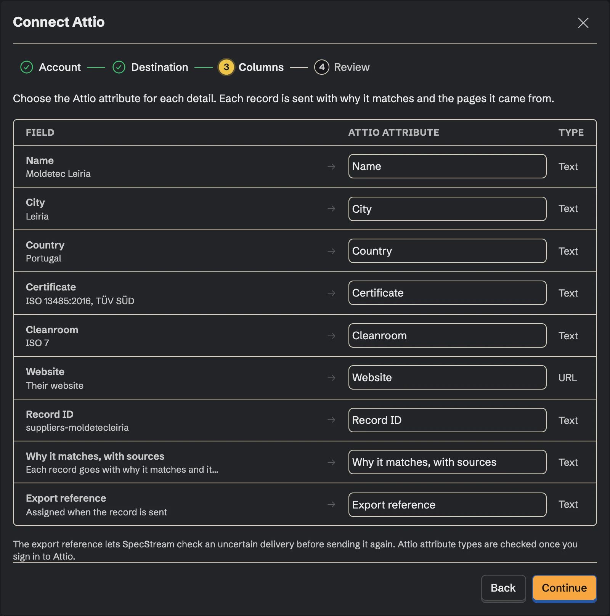Click the Account step checkmark icon
Screen dimensions: 610x616
(x=27, y=67)
